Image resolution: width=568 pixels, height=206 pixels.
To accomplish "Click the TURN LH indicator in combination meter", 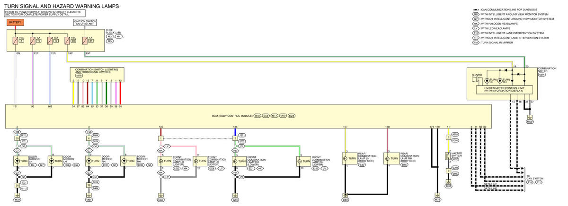I will (488, 81).
